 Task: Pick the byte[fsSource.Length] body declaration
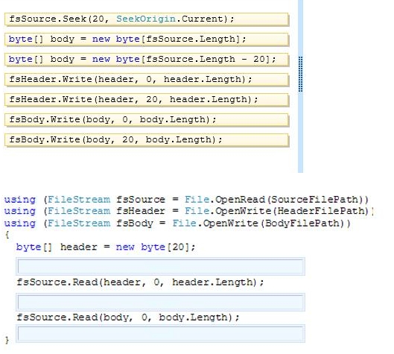coord(147,39)
